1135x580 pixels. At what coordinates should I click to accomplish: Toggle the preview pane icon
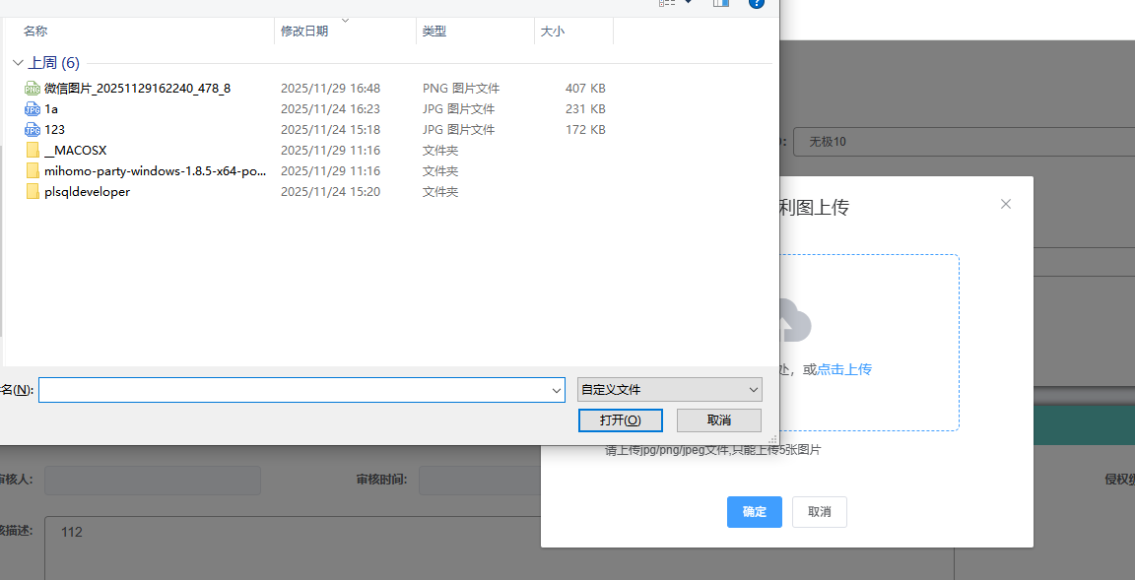pyautogui.click(x=720, y=3)
